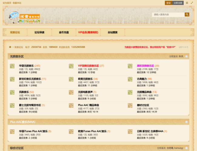Viewport: 197px width, 151px height.
Task: Open the VIP会员(尊贵特权) nav tab
Action: coord(88,32)
